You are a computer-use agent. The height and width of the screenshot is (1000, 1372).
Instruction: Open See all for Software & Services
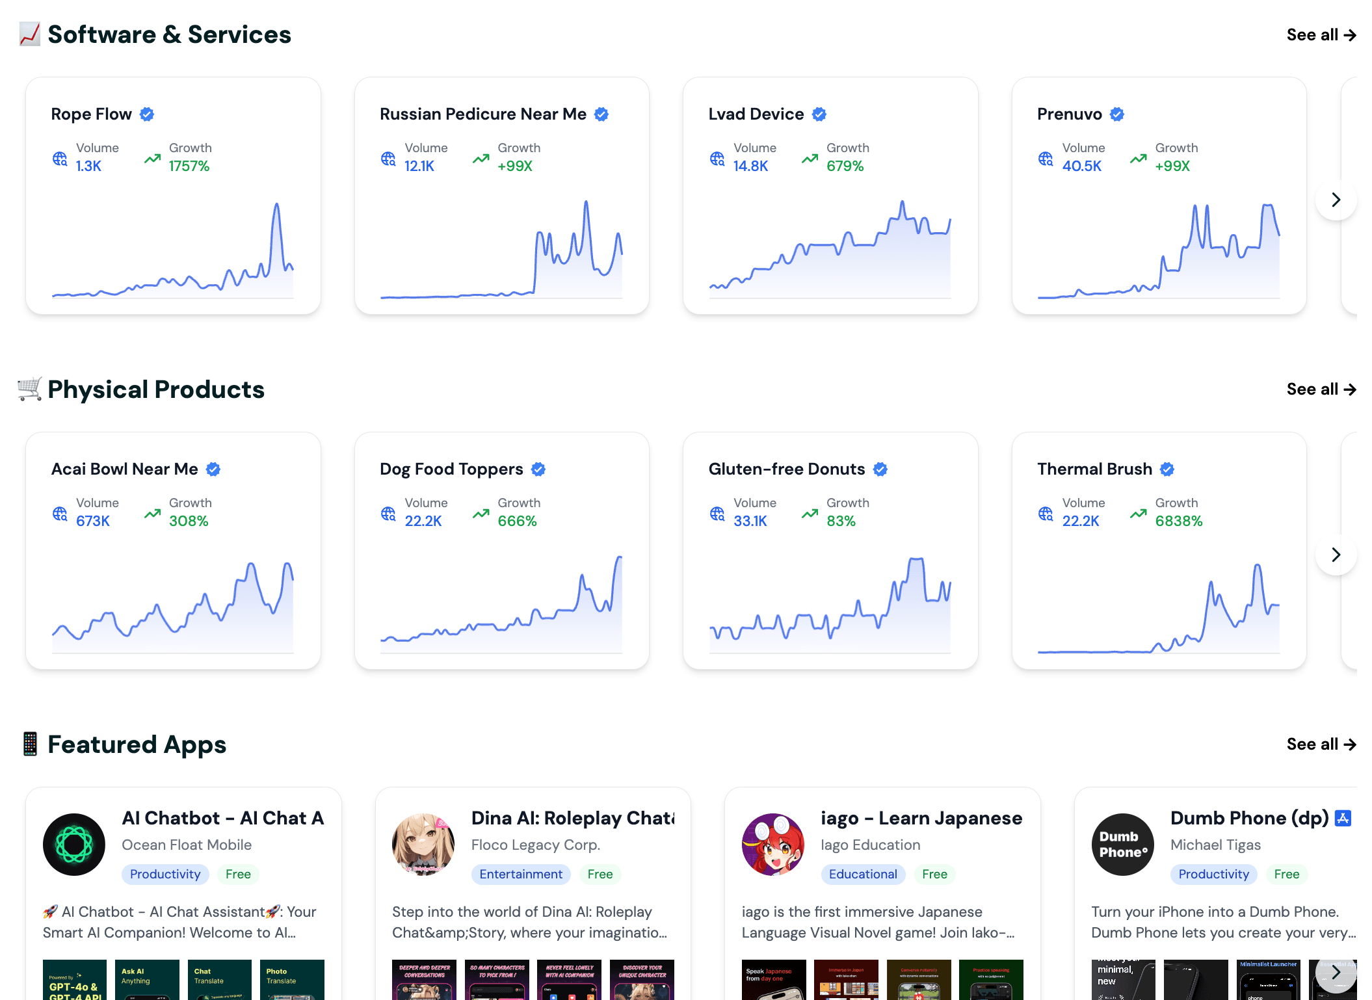pyautogui.click(x=1321, y=35)
